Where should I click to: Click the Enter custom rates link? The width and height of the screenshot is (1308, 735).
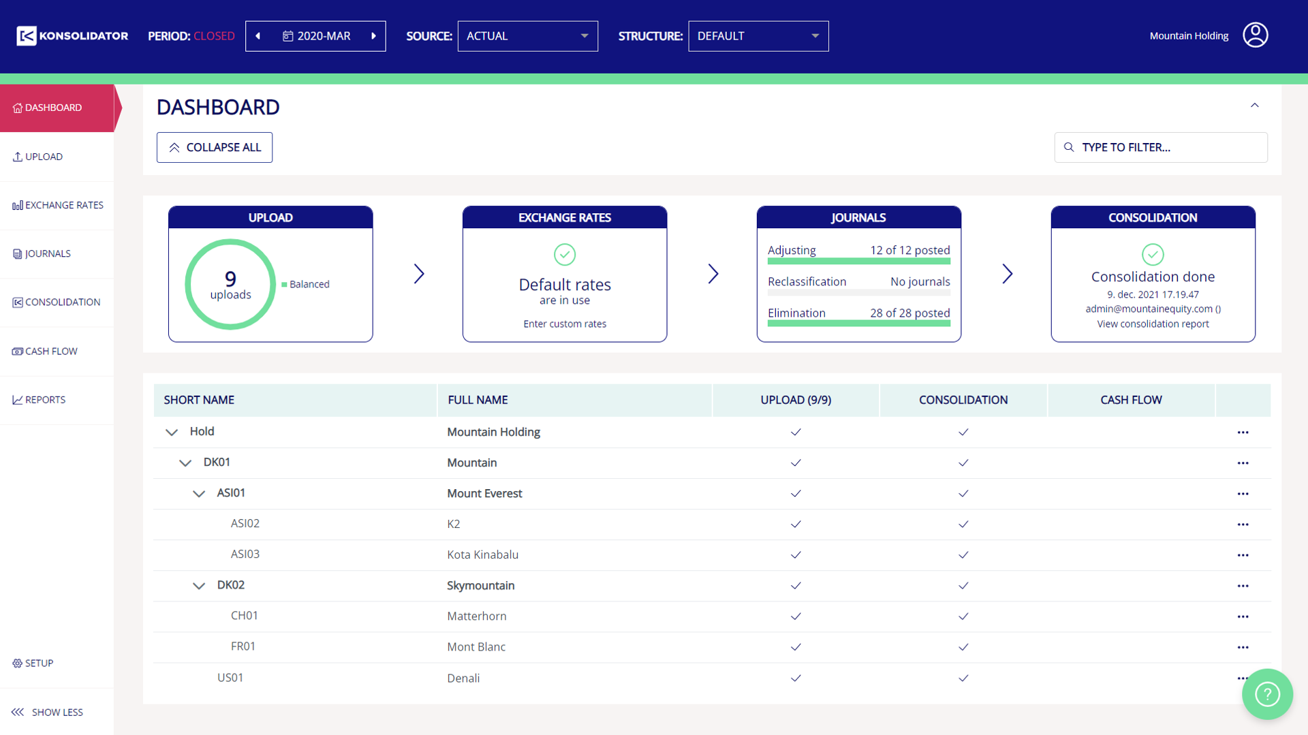565,324
